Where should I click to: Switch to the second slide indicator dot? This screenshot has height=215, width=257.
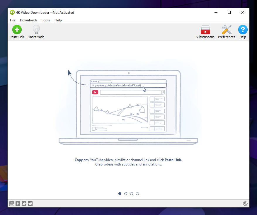[x=126, y=194]
